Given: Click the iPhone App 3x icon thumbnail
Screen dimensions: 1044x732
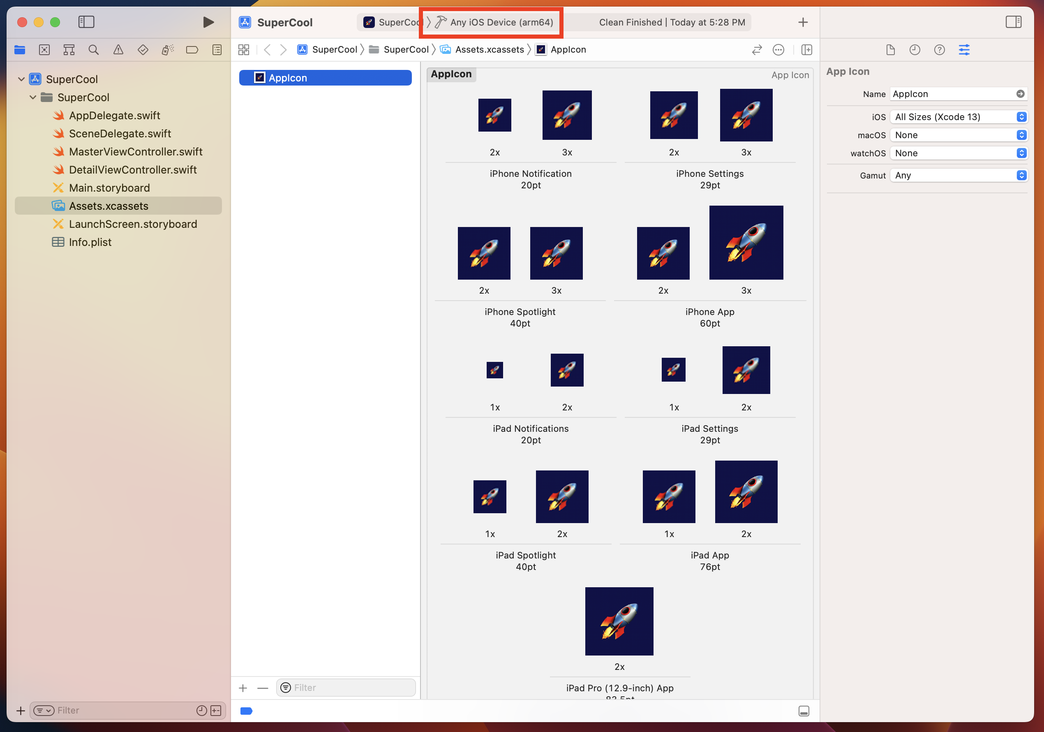Looking at the screenshot, I should point(746,243).
